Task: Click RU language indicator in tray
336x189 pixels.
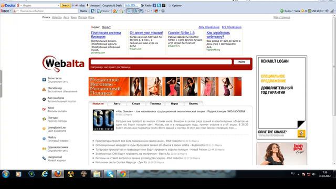Action: pyautogui.click(x=292, y=173)
